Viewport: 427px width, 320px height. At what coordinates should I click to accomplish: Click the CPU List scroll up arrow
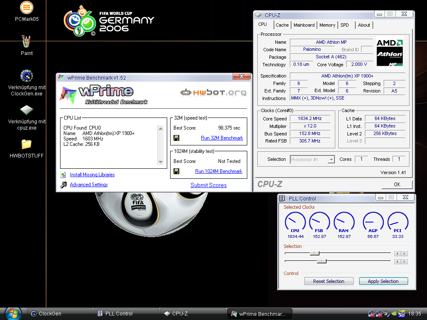click(x=161, y=129)
